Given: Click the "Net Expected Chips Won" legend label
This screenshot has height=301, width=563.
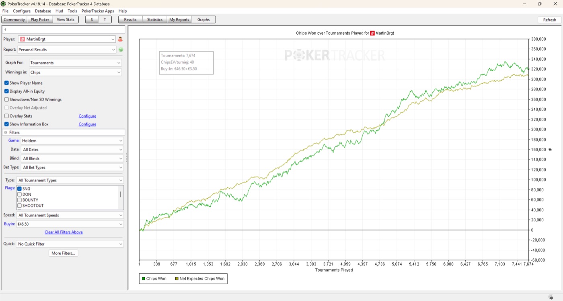Looking at the screenshot, I should tap(202, 278).
